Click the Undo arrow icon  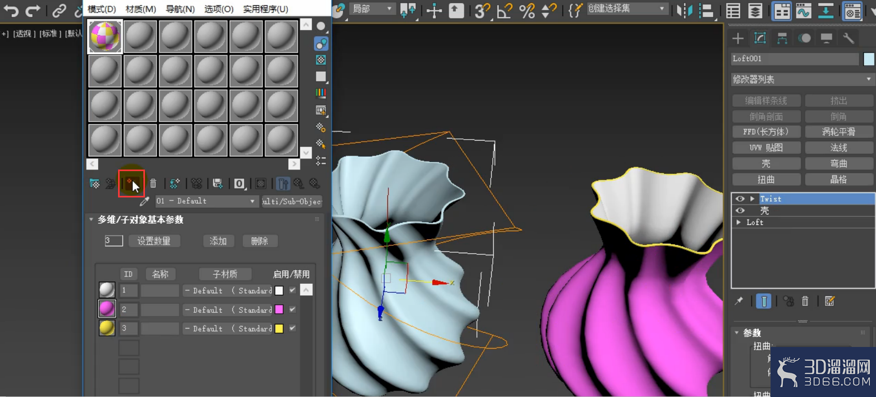[11, 10]
